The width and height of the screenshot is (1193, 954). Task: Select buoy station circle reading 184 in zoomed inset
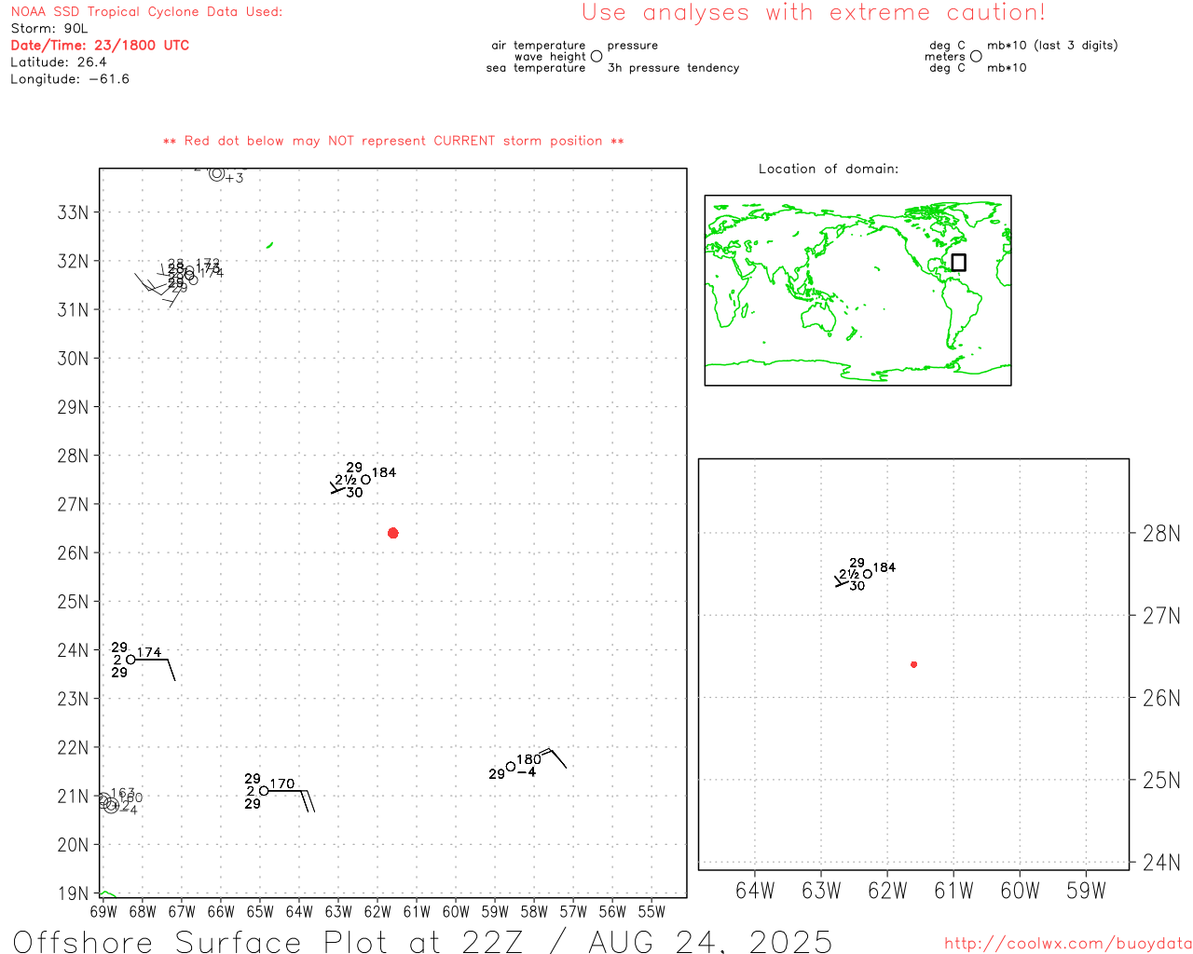coord(868,574)
